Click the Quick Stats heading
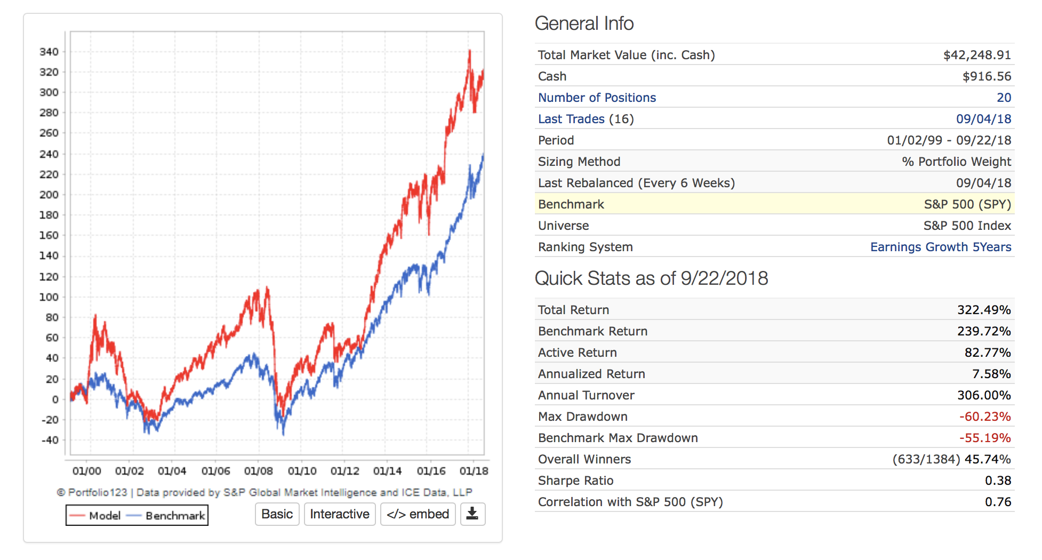 pos(651,278)
